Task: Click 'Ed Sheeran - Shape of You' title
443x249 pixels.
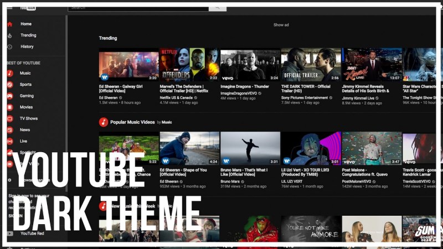Action: 183,172
